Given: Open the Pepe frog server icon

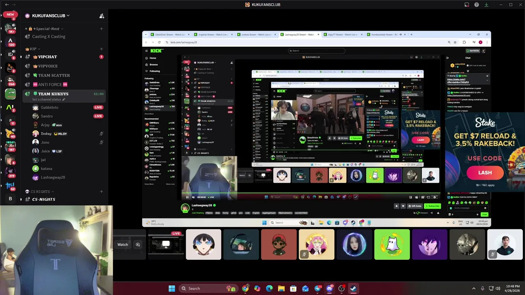Looking at the screenshot, I should point(10,94).
